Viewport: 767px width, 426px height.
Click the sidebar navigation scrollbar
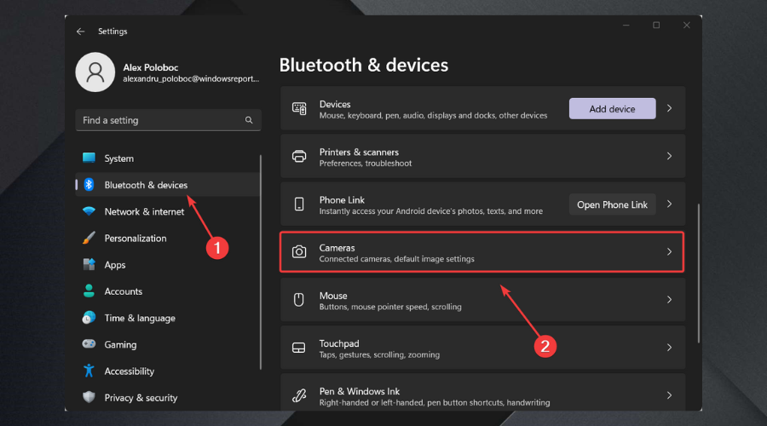261,262
